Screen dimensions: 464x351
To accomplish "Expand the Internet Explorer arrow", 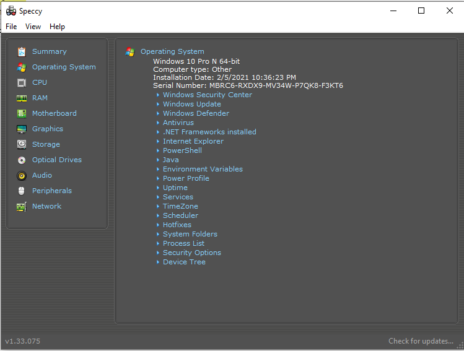I will pyautogui.click(x=158, y=141).
